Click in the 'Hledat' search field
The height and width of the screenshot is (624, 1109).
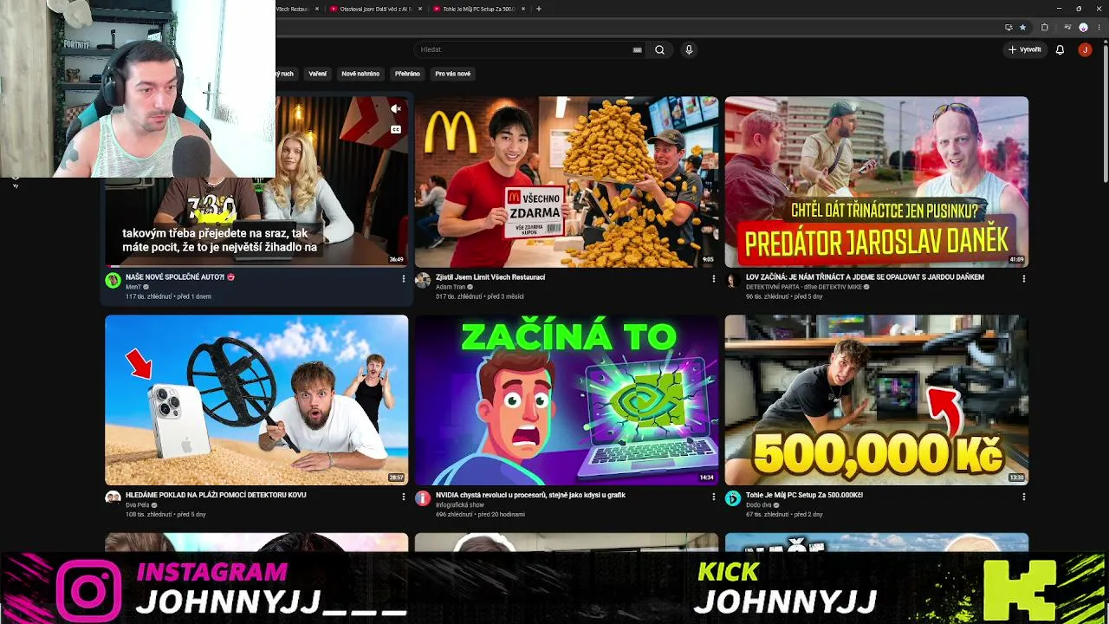pyautogui.click(x=530, y=50)
